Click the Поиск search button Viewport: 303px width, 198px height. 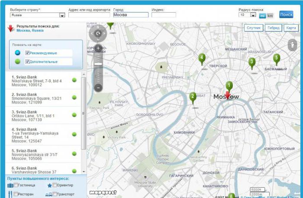click(287, 14)
